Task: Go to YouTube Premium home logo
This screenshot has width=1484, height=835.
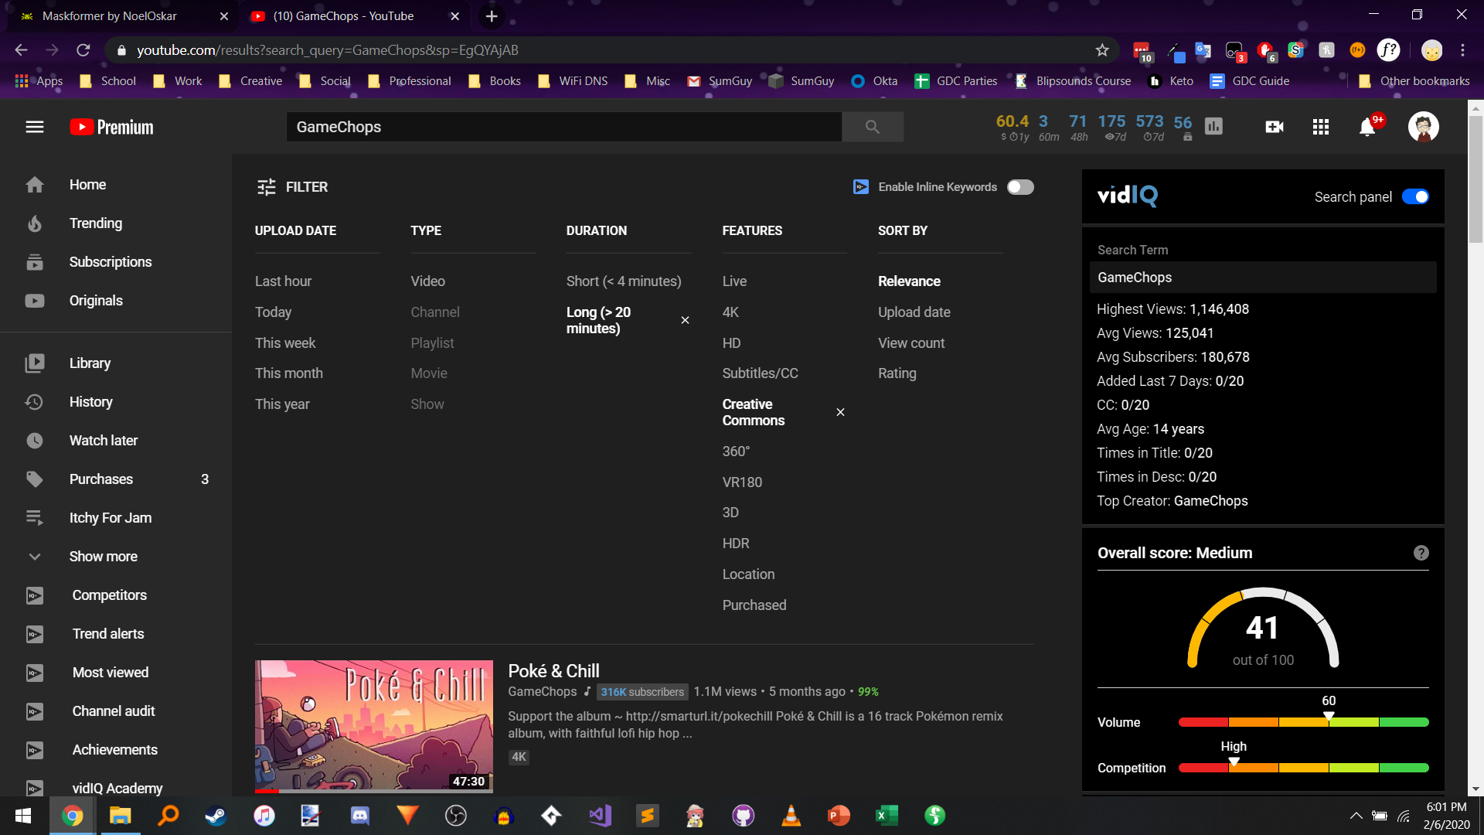Action: pyautogui.click(x=111, y=127)
